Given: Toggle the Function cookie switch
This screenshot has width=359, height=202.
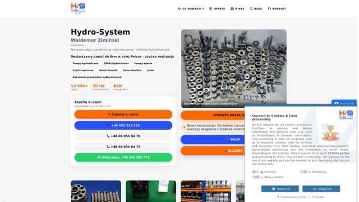Looking at the screenshot, I should point(255,172).
